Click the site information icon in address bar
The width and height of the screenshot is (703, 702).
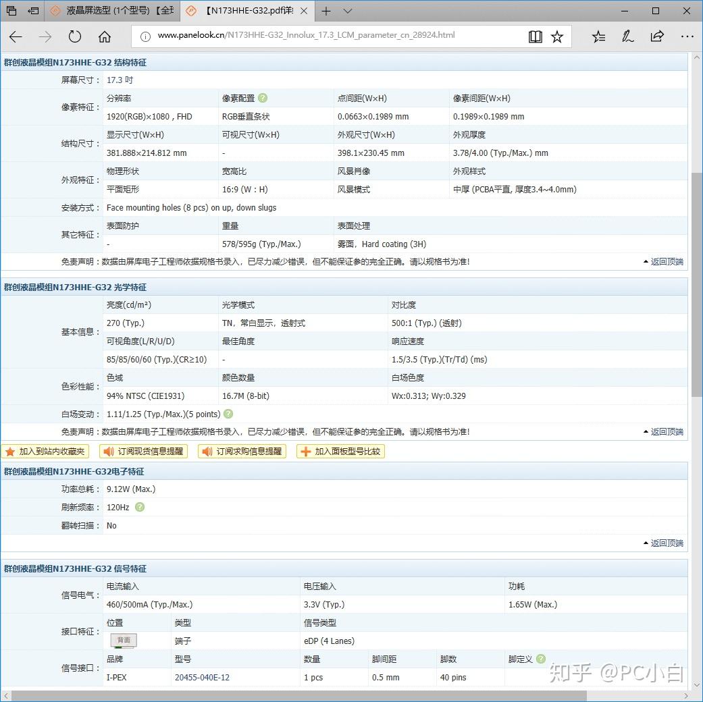click(x=145, y=36)
